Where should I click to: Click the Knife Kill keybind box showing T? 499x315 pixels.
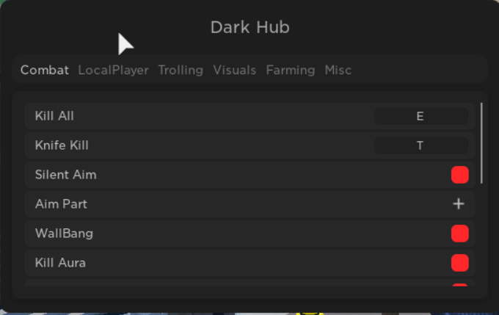pos(421,145)
